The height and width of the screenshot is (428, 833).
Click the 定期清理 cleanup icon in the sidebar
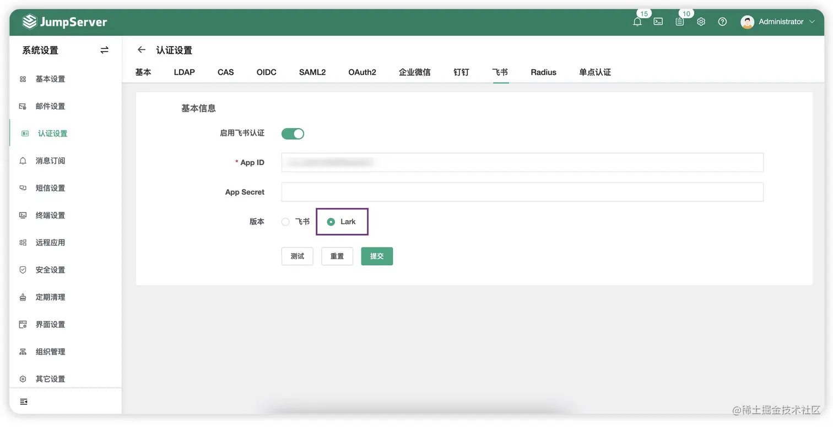[x=23, y=297]
